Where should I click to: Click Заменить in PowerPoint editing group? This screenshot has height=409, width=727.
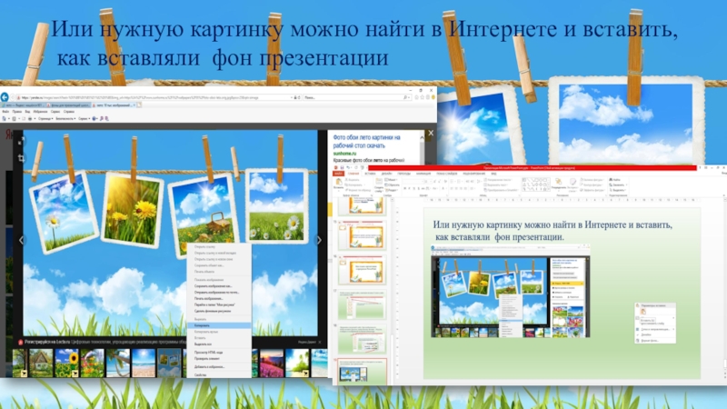618,185
